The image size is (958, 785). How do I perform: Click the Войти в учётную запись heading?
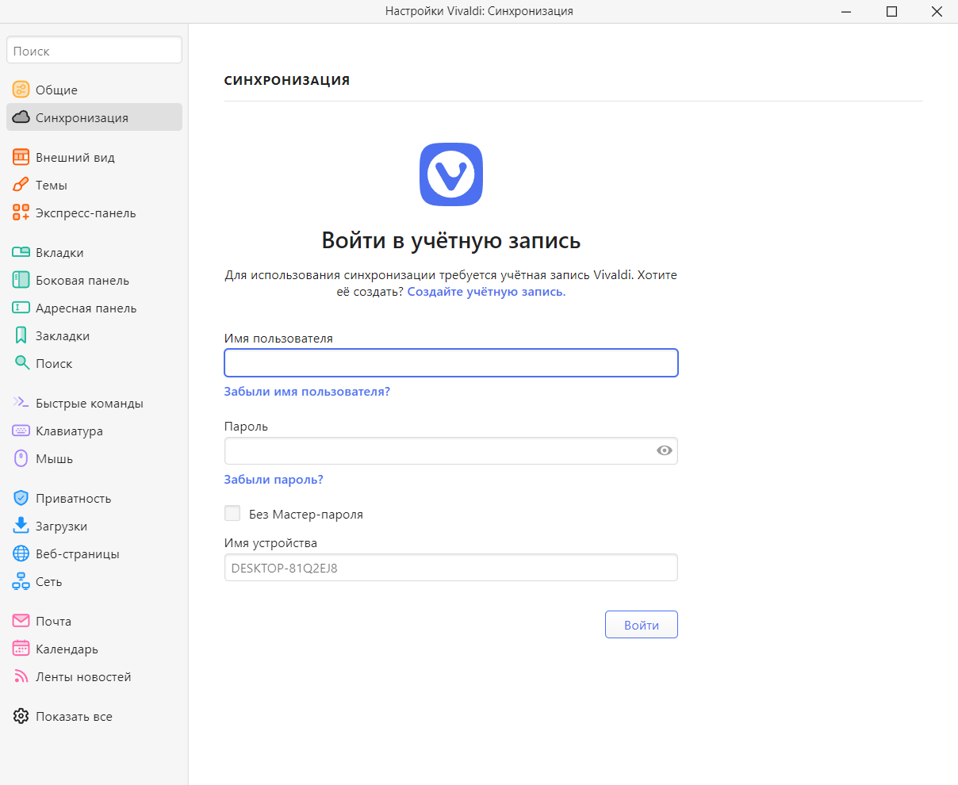[x=451, y=240]
